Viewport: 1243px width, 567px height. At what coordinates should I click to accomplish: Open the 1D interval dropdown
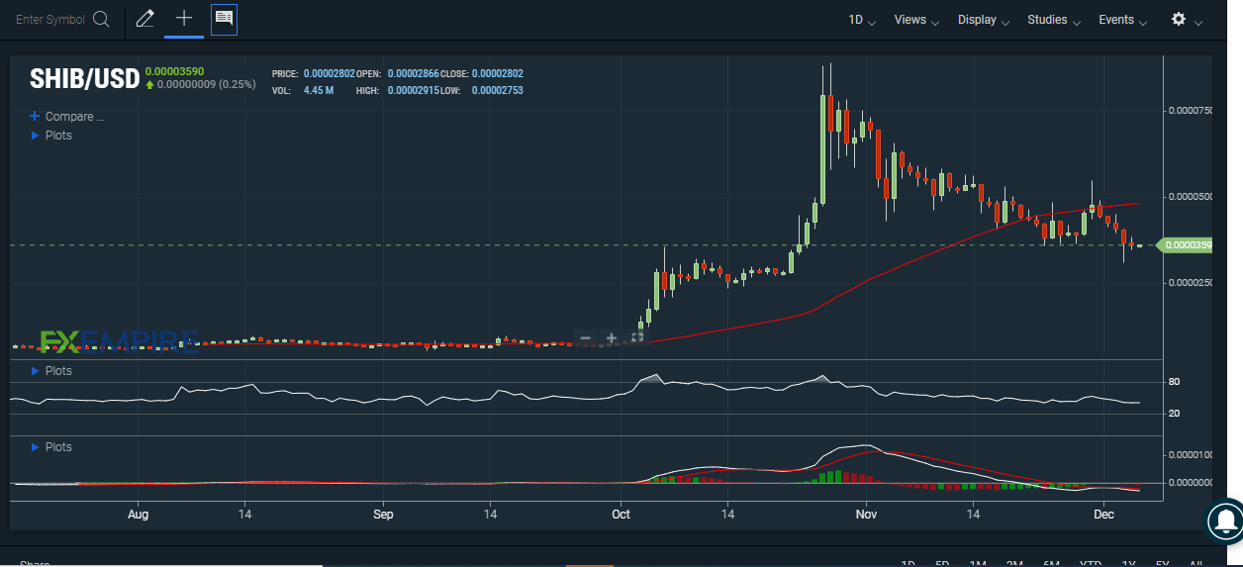(862, 20)
